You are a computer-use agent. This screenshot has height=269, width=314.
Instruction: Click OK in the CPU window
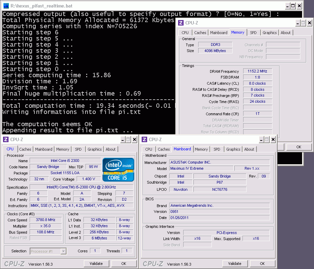point(124,264)
